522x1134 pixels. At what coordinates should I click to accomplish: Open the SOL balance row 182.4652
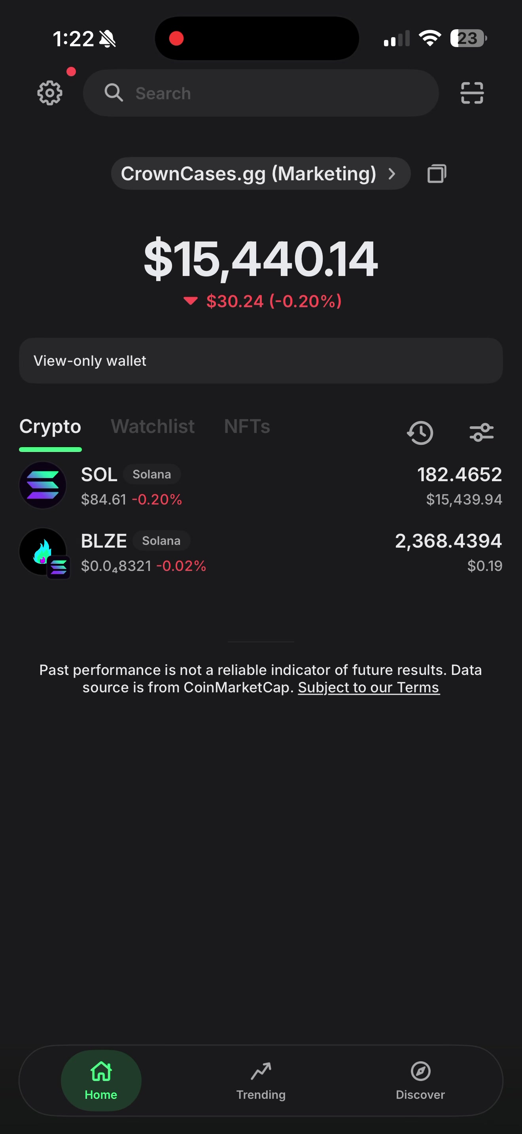261,485
